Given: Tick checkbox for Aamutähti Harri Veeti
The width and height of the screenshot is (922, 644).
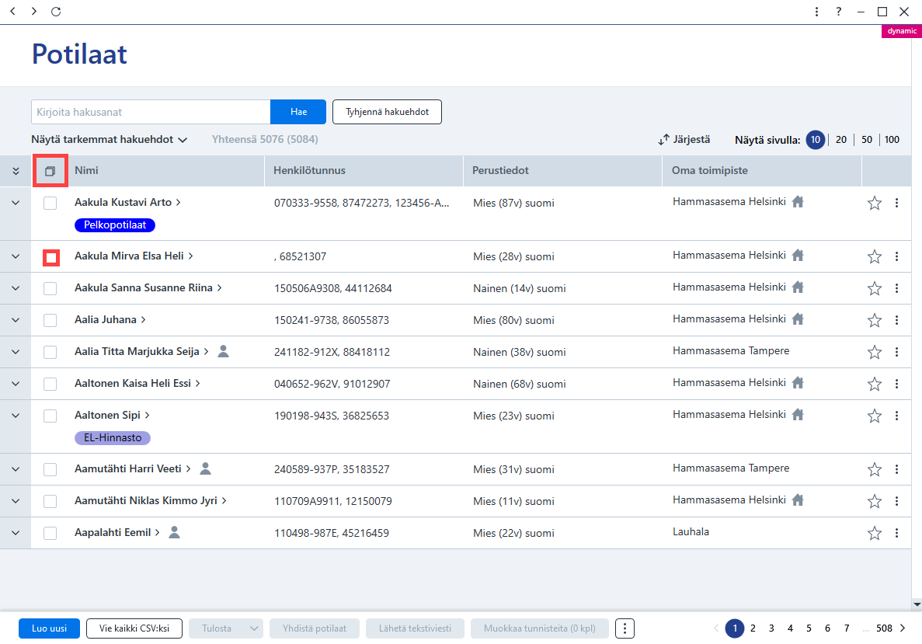Looking at the screenshot, I should [50, 469].
